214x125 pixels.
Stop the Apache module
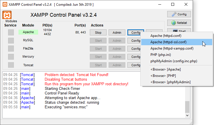pos(98,33)
